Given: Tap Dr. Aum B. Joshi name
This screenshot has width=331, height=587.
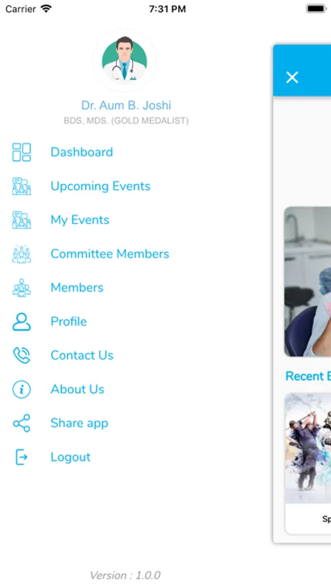Looking at the screenshot, I should (x=126, y=105).
